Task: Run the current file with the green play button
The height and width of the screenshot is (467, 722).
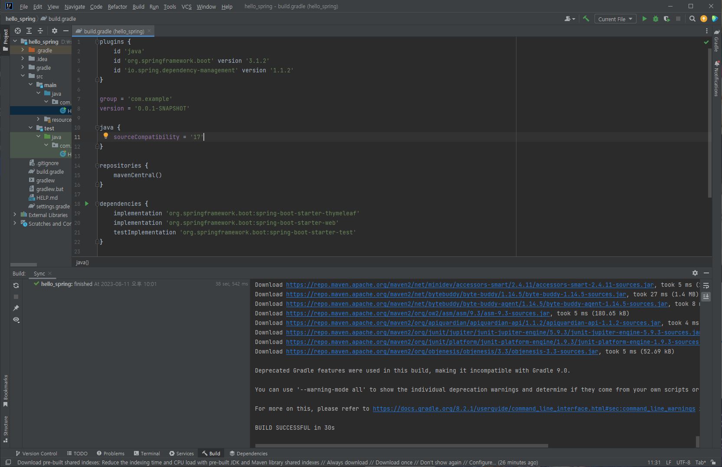Action: (x=644, y=19)
